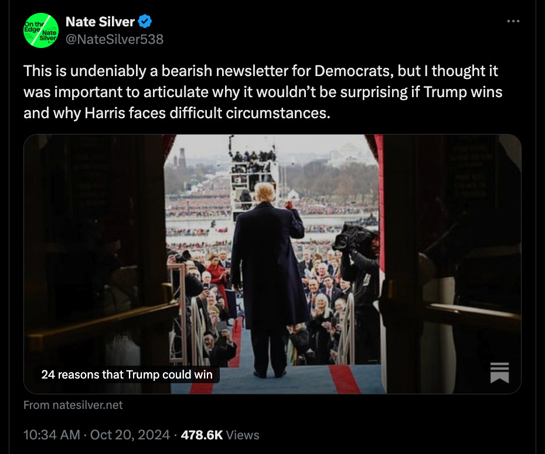
Task: Click the 478.6K view count number
Action: pos(202,435)
